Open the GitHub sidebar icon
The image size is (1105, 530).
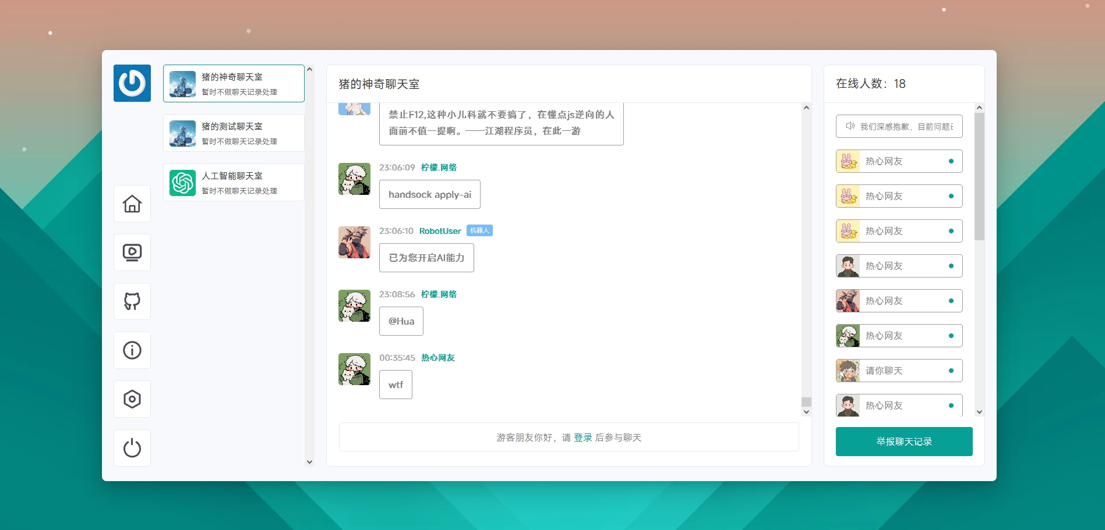pyautogui.click(x=132, y=301)
